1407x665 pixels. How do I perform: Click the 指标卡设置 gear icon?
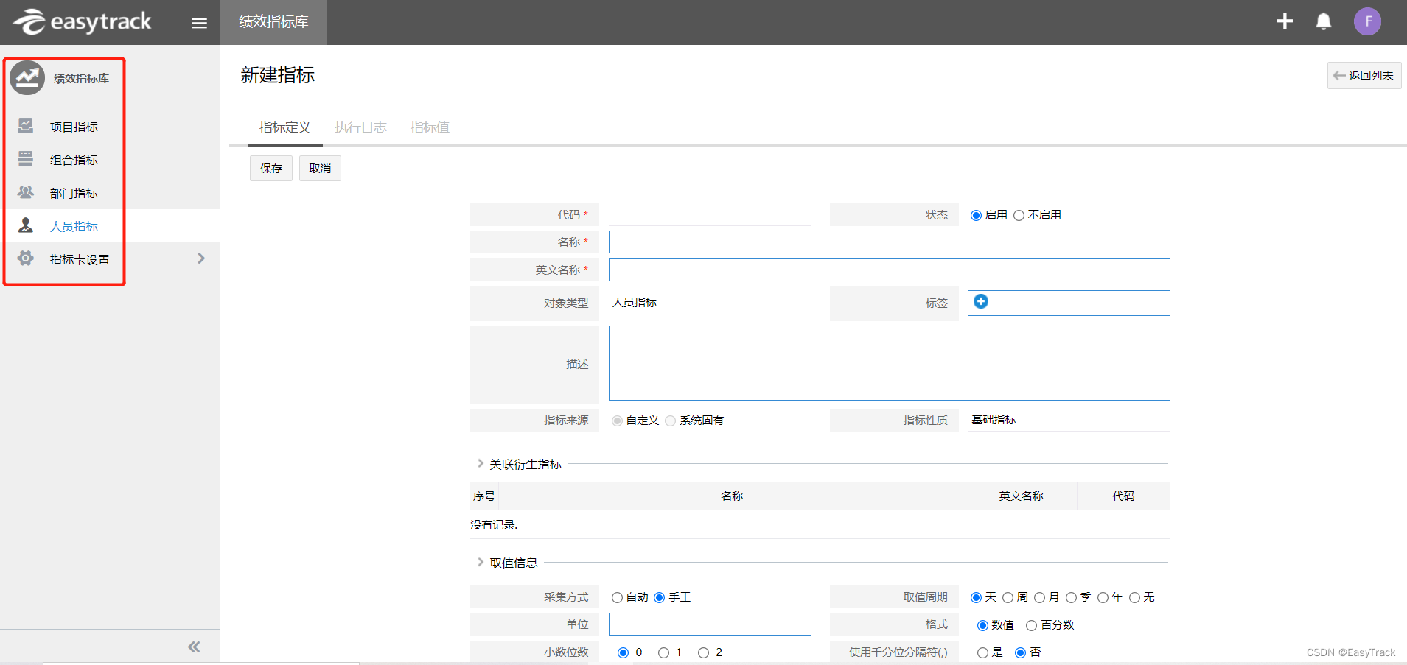click(x=26, y=258)
